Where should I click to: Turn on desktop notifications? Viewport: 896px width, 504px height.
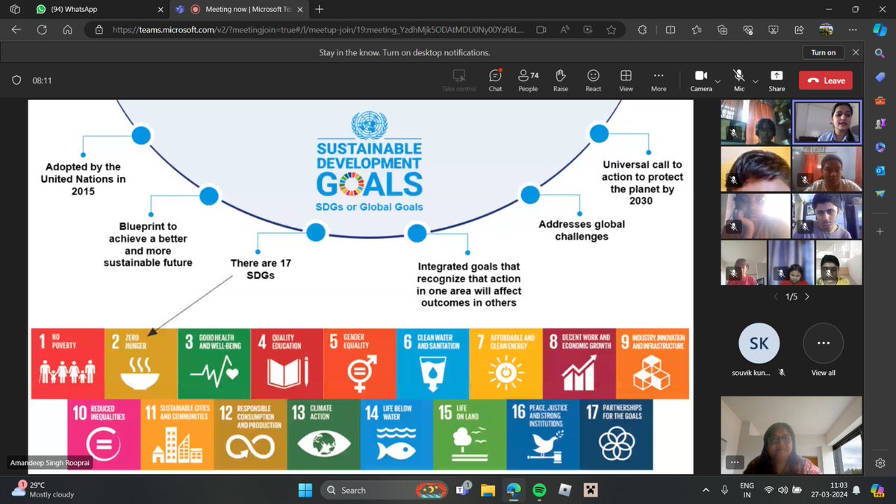[824, 52]
